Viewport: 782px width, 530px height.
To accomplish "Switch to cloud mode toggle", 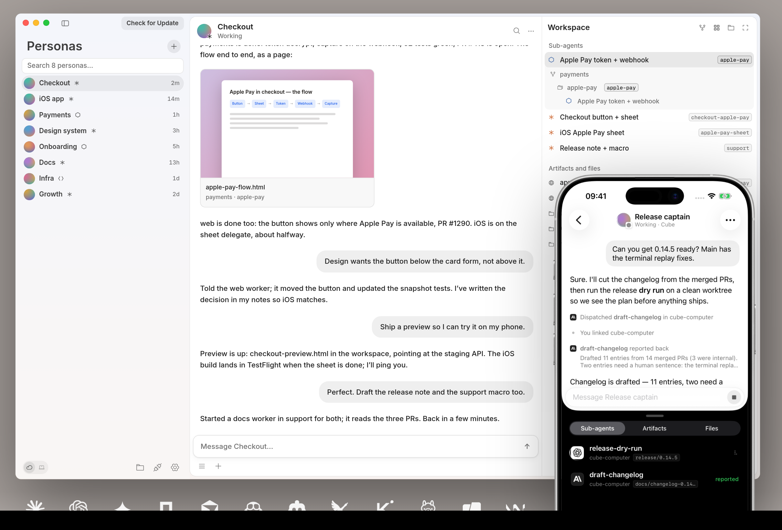I will pyautogui.click(x=30, y=467).
